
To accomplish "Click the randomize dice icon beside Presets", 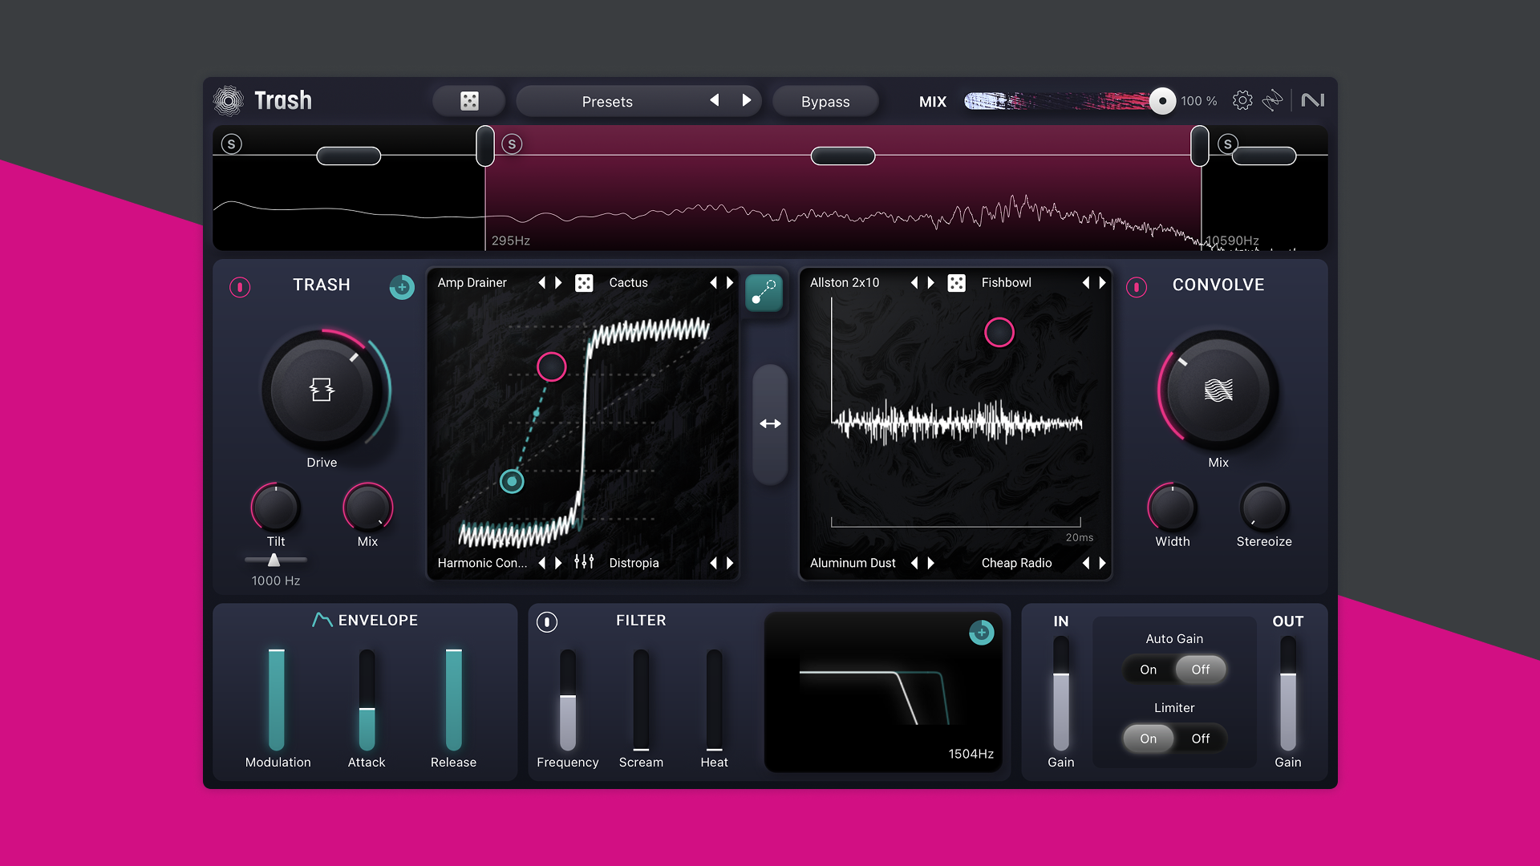I will [469, 101].
